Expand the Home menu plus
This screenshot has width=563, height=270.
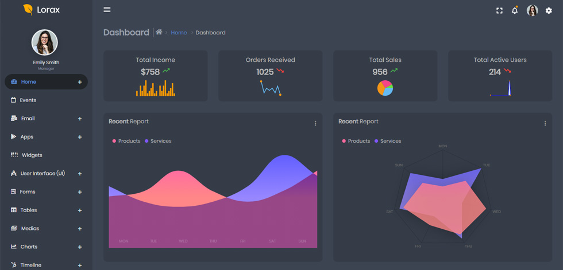tap(80, 82)
